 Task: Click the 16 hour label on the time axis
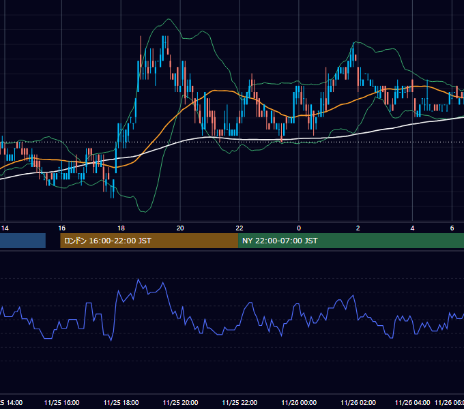tap(61, 228)
